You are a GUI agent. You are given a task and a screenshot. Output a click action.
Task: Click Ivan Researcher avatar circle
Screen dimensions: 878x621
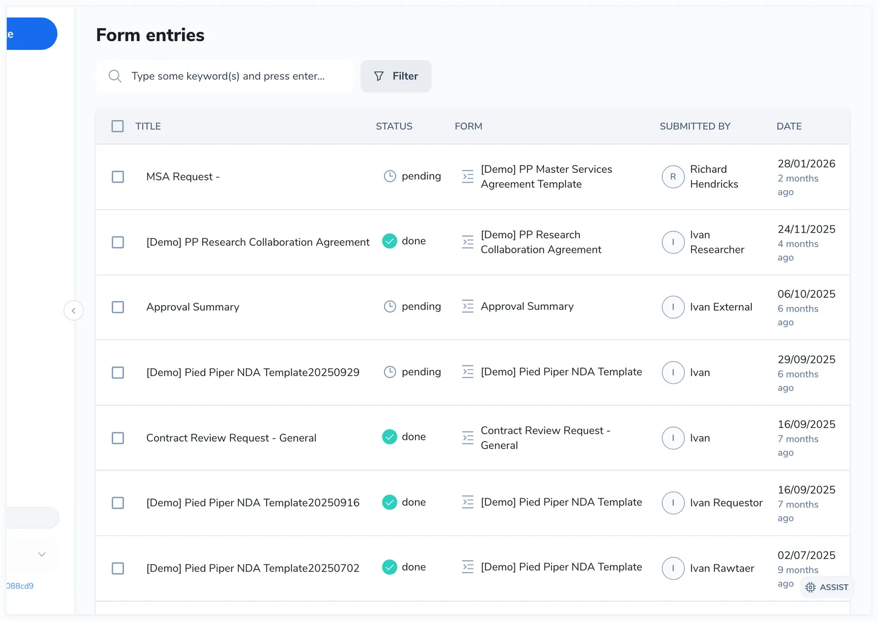pos(673,242)
